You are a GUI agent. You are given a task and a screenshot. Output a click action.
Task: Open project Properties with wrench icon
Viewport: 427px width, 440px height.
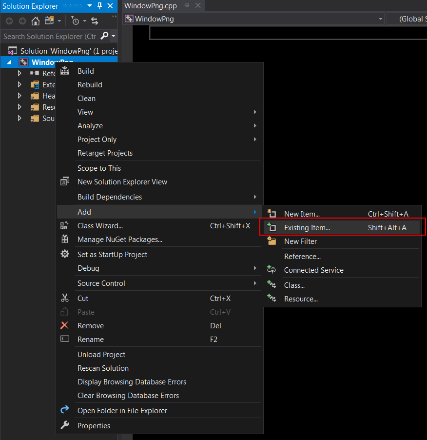tap(159, 426)
